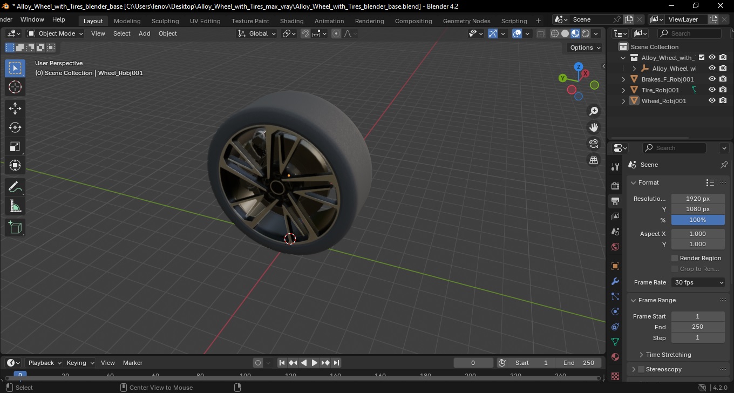Toggle the camera view icon

594,144
